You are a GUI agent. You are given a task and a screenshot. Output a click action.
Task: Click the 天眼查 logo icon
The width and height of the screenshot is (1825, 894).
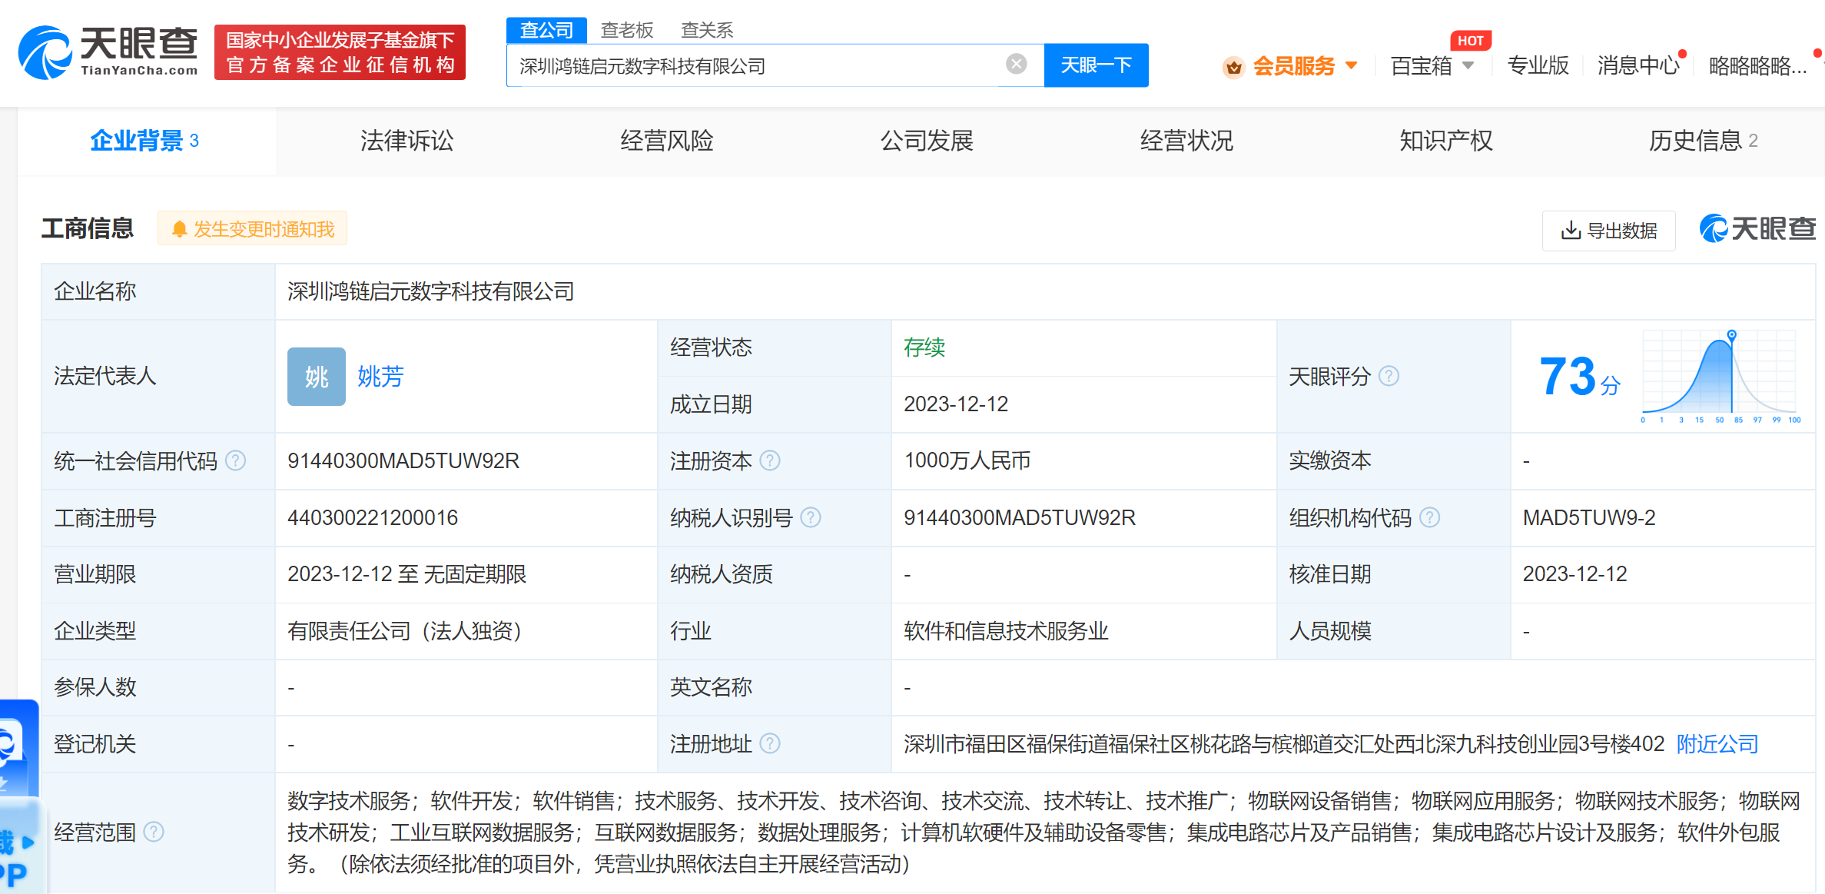[x=44, y=50]
